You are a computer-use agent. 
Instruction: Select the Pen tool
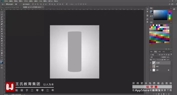point(2,43)
